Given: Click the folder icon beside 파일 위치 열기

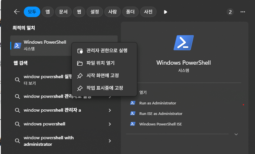Looking at the screenshot, I should click(80, 63).
